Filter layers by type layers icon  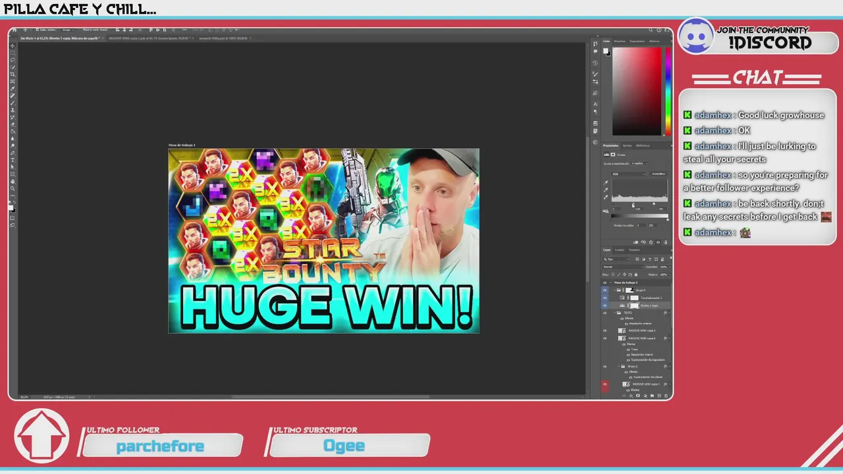(649, 259)
